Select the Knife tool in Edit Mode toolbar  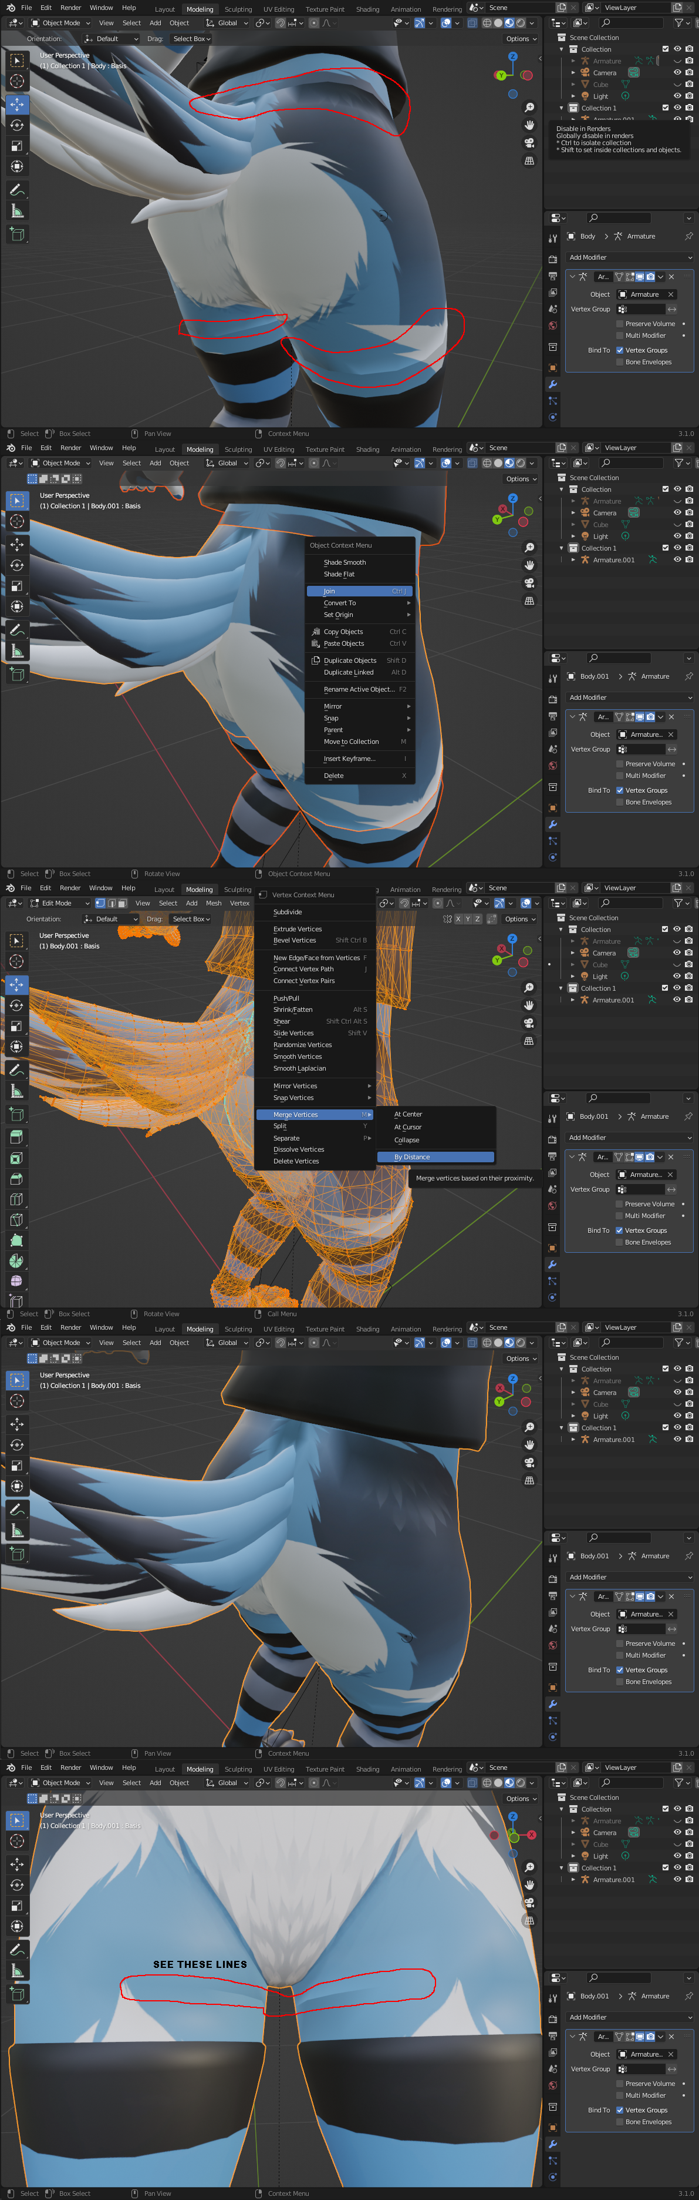16,1219
